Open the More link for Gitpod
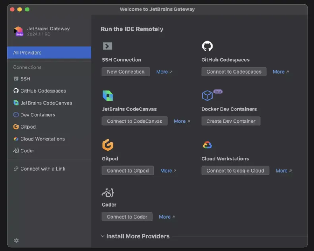Screen dimensions: 314x251 [x=169, y=171]
